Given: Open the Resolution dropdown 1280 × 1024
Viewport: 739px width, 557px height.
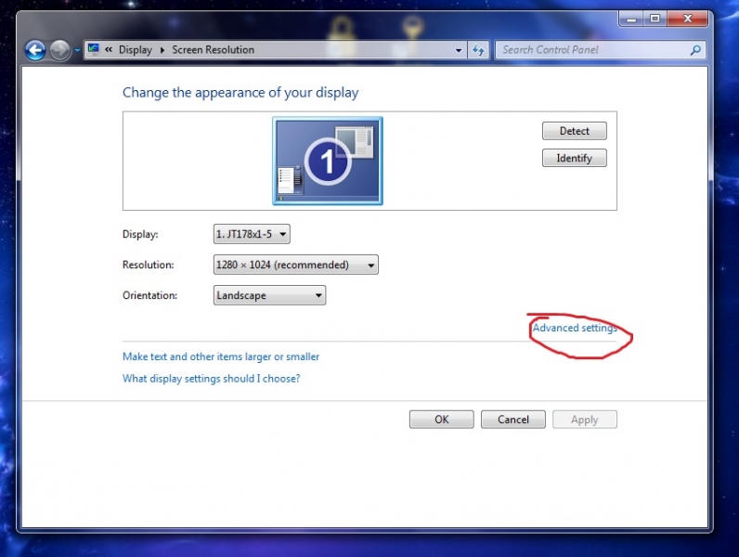Looking at the screenshot, I should click(295, 266).
